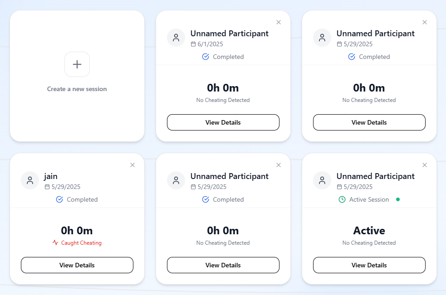Open View Details on the Active session card
The image size is (446, 295).
[369, 265]
